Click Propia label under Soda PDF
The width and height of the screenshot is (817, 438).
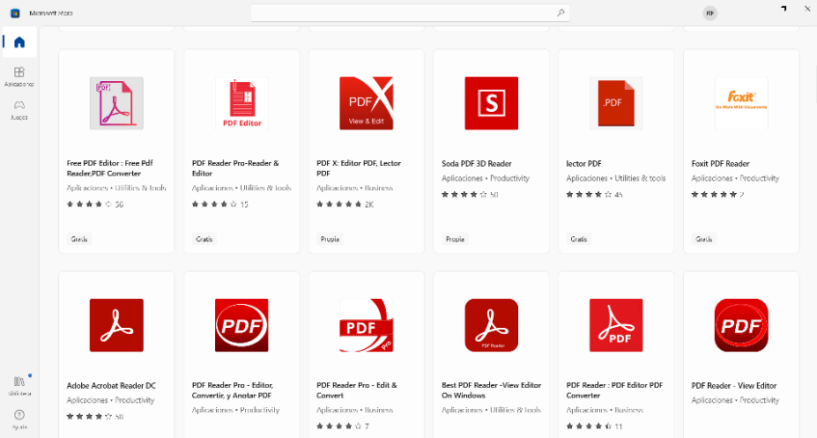(454, 238)
